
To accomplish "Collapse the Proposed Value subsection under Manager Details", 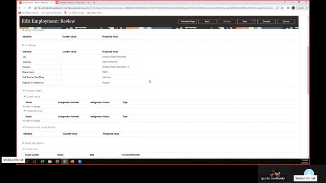I will click(24, 111).
